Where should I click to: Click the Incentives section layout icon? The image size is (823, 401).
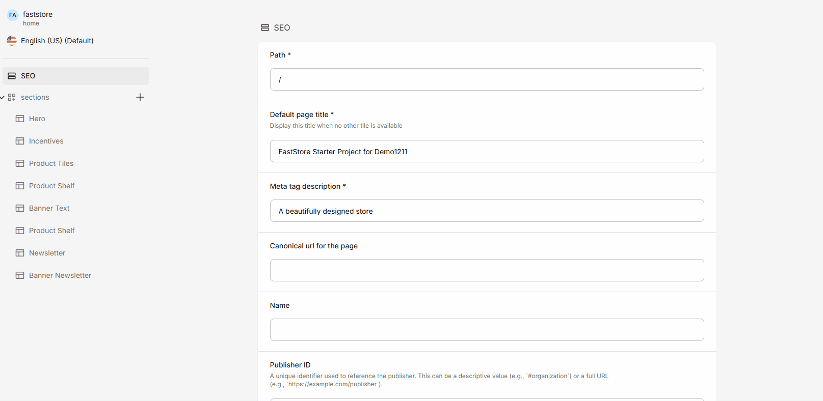point(20,141)
